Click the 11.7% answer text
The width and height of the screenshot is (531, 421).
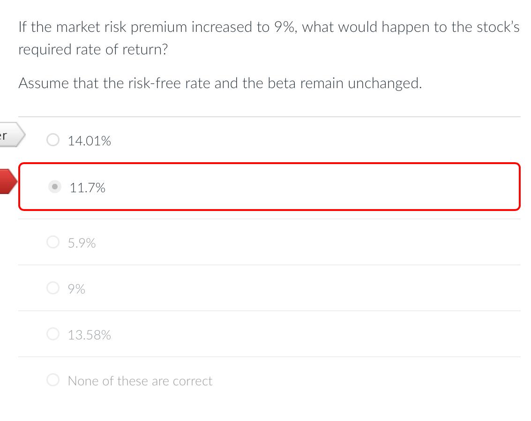click(x=87, y=188)
